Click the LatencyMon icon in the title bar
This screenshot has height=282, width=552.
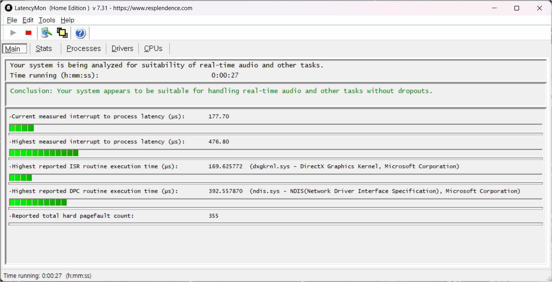click(8, 8)
